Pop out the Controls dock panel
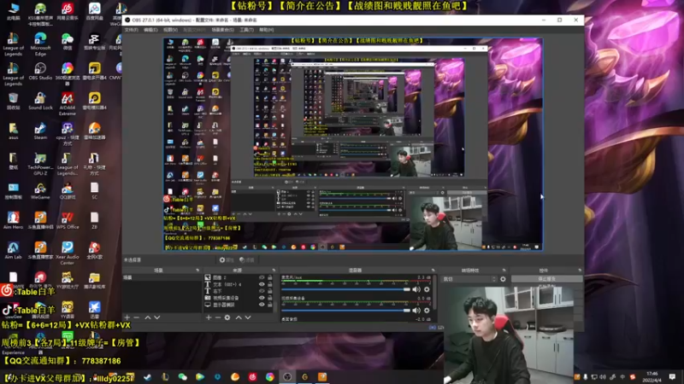Viewport: 684px width, 384px height. point(580,271)
